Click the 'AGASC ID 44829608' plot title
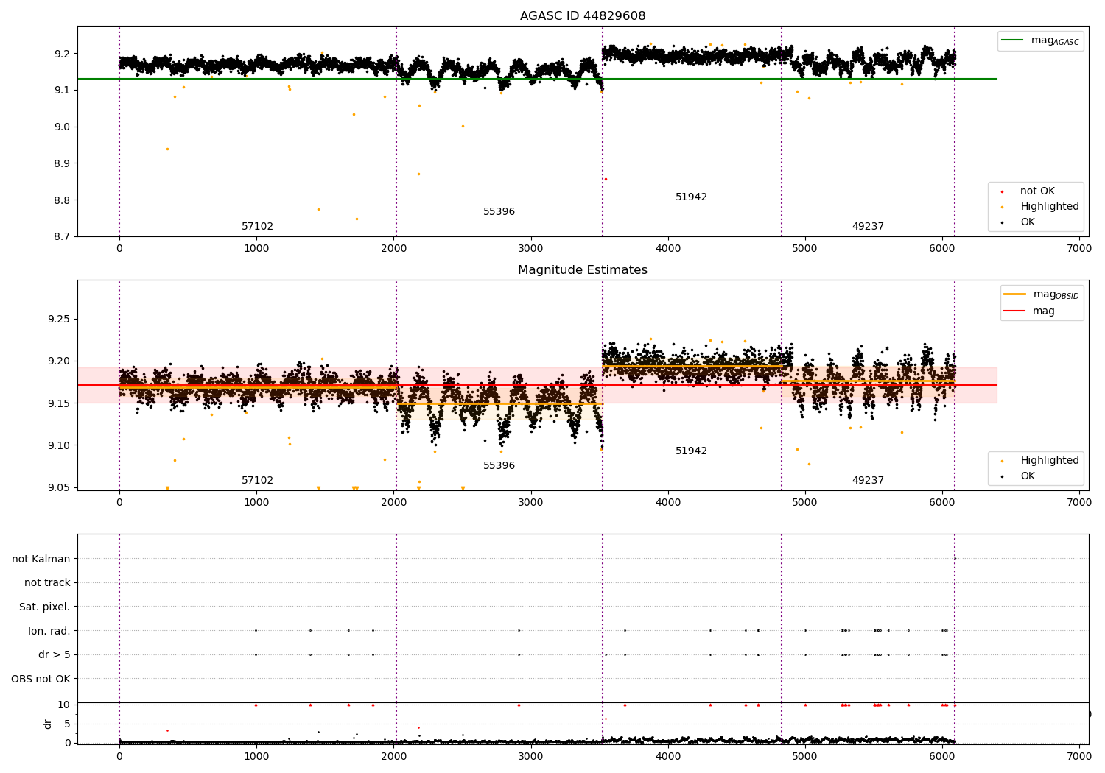This screenshot has width=1105, height=773. (x=583, y=16)
